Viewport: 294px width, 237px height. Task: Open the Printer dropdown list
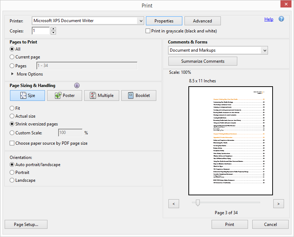click(141, 21)
